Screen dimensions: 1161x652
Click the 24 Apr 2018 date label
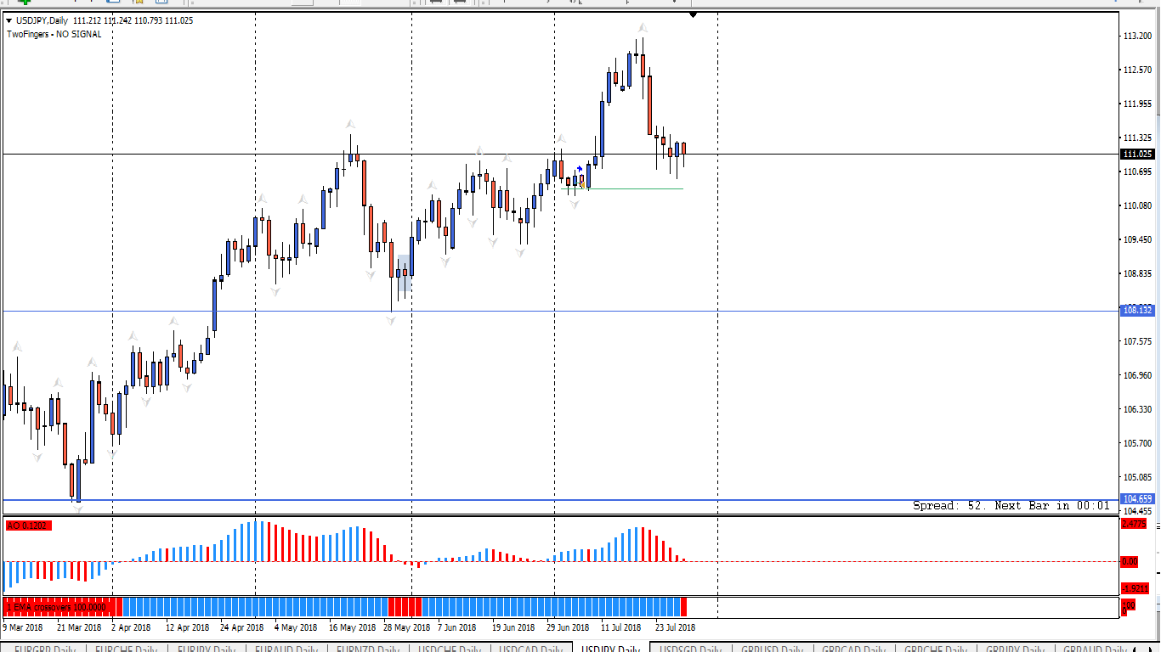coord(241,627)
